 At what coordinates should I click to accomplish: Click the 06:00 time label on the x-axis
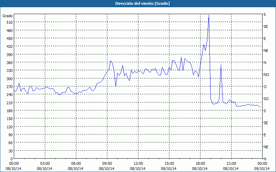pyautogui.click(x=76, y=164)
